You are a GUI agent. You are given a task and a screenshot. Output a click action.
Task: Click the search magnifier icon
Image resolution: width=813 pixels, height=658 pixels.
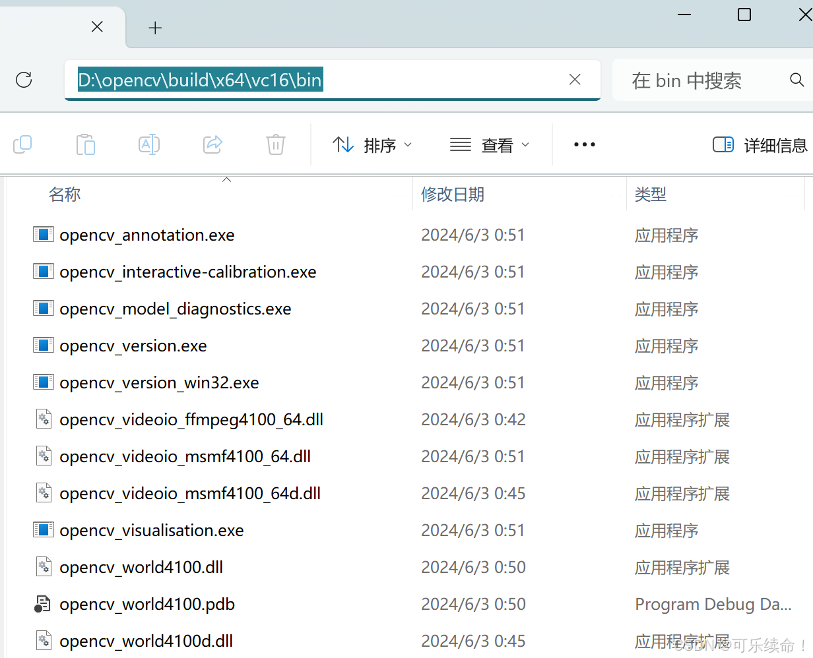point(797,80)
